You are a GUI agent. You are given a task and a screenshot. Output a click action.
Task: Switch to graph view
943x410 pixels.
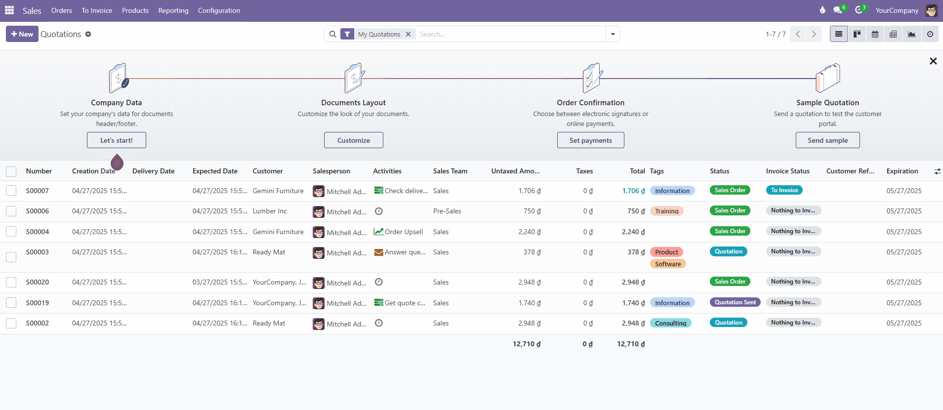tap(912, 34)
